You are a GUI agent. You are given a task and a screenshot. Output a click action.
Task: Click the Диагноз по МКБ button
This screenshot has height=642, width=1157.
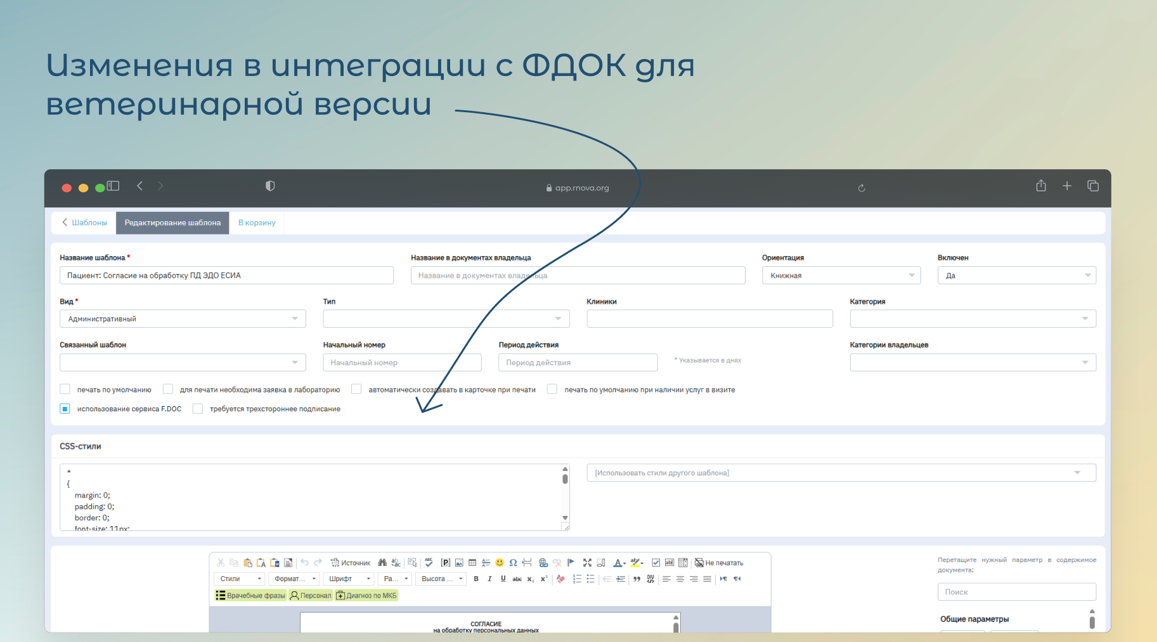pyautogui.click(x=366, y=595)
